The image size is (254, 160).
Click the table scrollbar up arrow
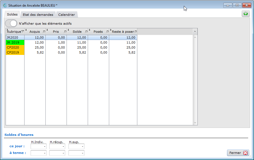(x=195, y=37)
